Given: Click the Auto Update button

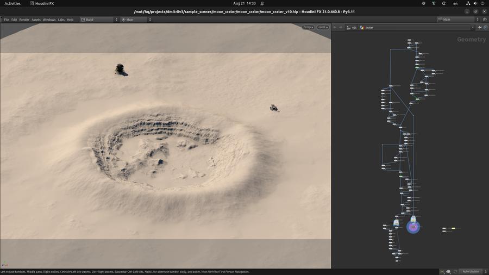Looking at the screenshot, I should [x=470, y=271].
